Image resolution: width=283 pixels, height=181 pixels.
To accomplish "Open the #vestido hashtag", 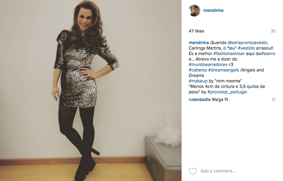I will pyautogui.click(x=246, y=48).
